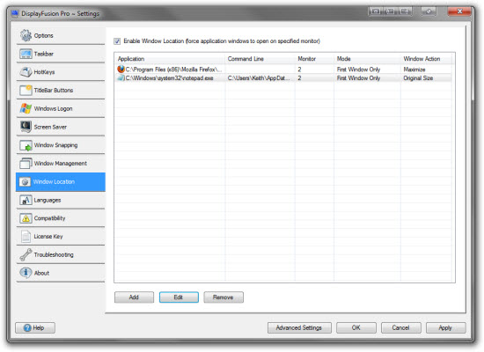Click the Screen Saver monitor icon
The height and width of the screenshot is (352, 484).
(26, 127)
